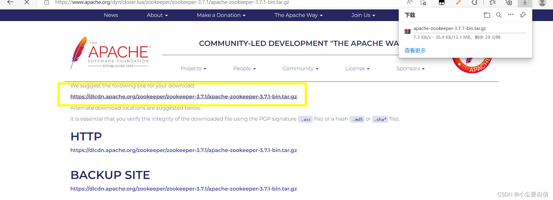Screen dimensions: 553x200
Task: Click the .md5 code label
Action: pos(357,119)
